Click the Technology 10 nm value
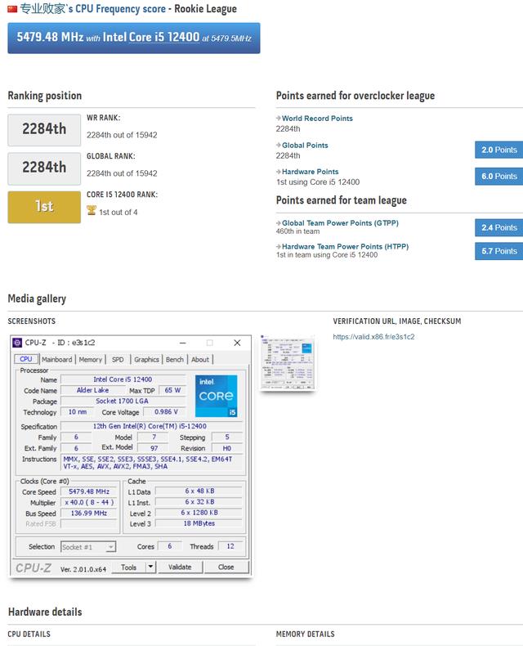 77,411
